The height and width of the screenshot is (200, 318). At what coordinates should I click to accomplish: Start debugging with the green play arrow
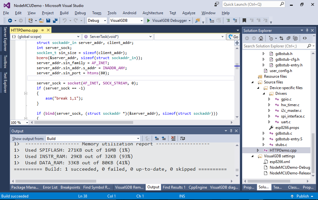pos(149,21)
